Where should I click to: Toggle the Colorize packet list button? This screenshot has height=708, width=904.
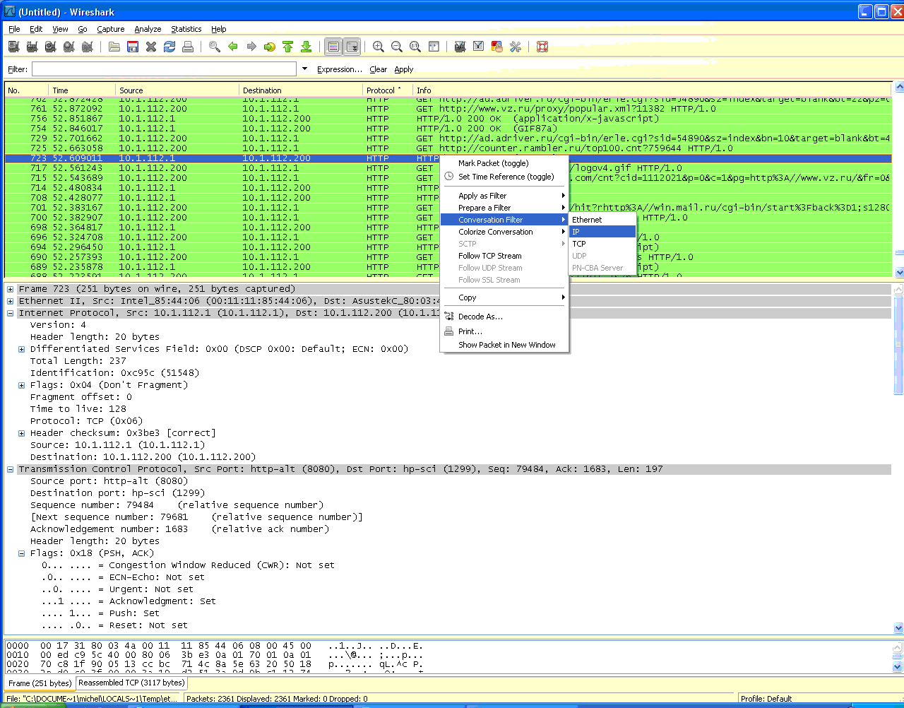(333, 47)
